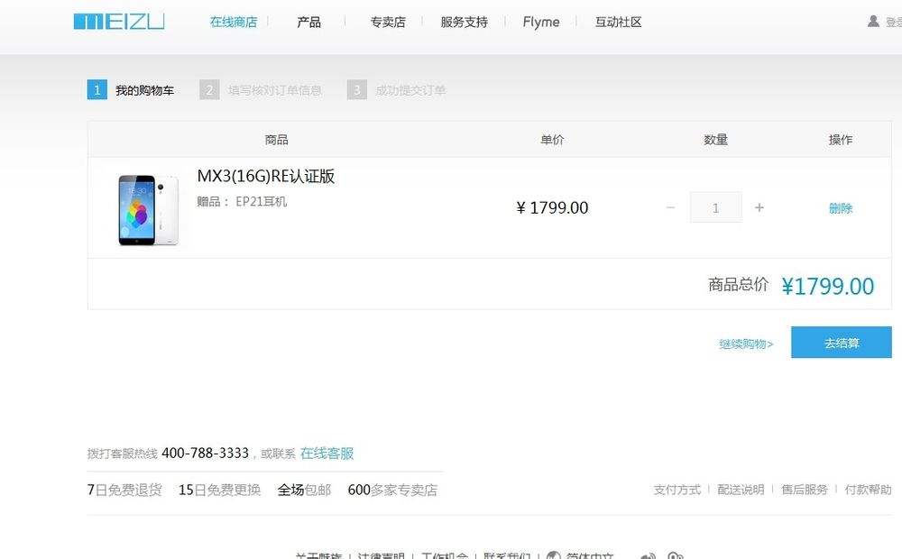Click unit price ¥ 1799.00

point(552,207)
